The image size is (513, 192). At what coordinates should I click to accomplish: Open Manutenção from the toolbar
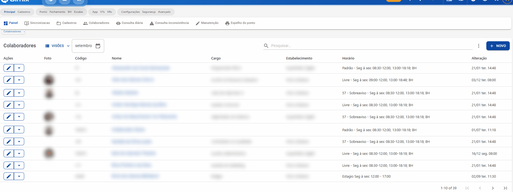(x=207, y=23)
